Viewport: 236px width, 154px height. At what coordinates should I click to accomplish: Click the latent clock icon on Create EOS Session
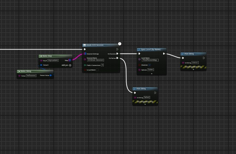pos(120,44)
